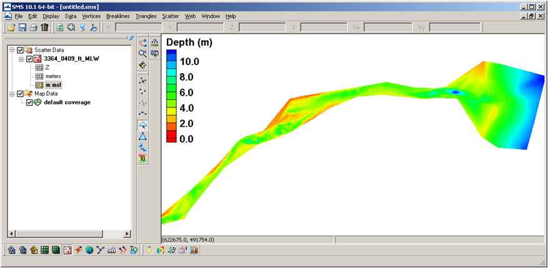
Task: Print using the printer icon
Action: (x=33, y=27)
